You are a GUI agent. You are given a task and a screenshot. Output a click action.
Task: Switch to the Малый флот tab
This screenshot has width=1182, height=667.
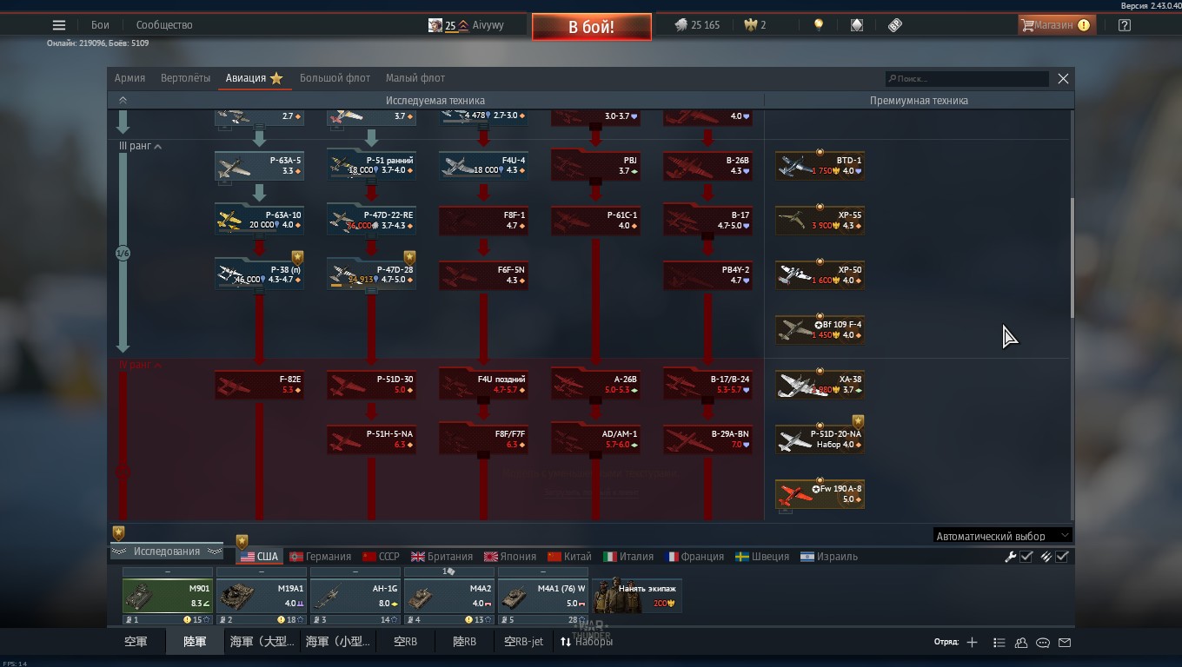coord(415,78)
